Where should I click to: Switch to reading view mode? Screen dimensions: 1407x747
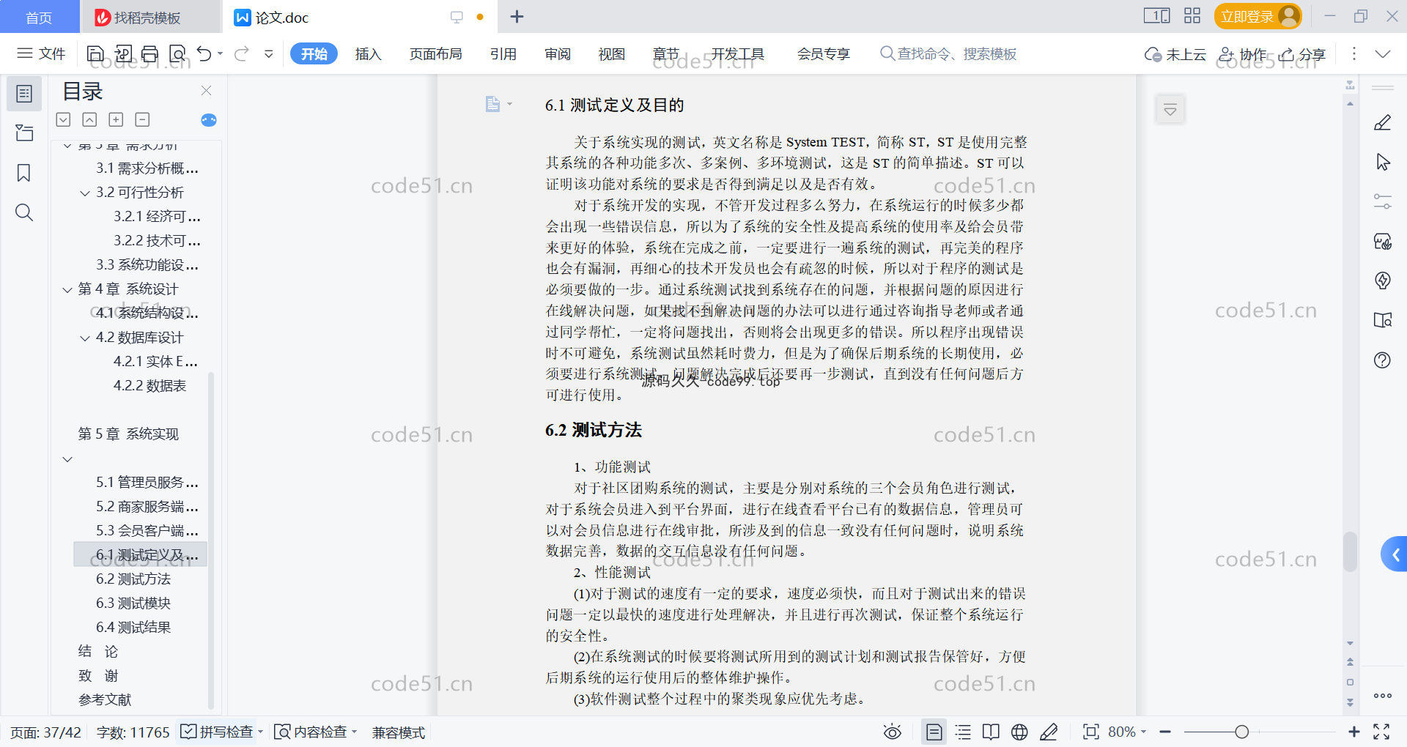991,732
